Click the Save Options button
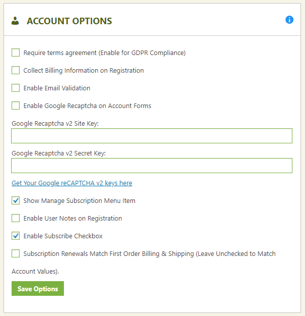305x316 pixels. [38, 289]
